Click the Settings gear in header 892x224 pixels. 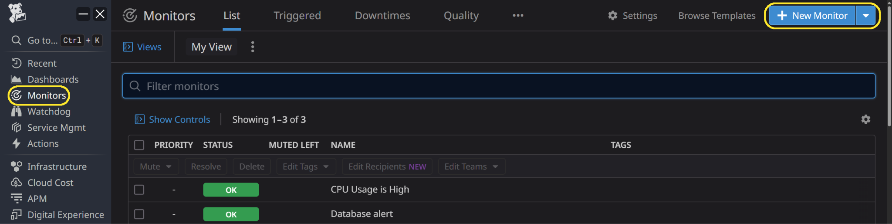click(613, 15)
